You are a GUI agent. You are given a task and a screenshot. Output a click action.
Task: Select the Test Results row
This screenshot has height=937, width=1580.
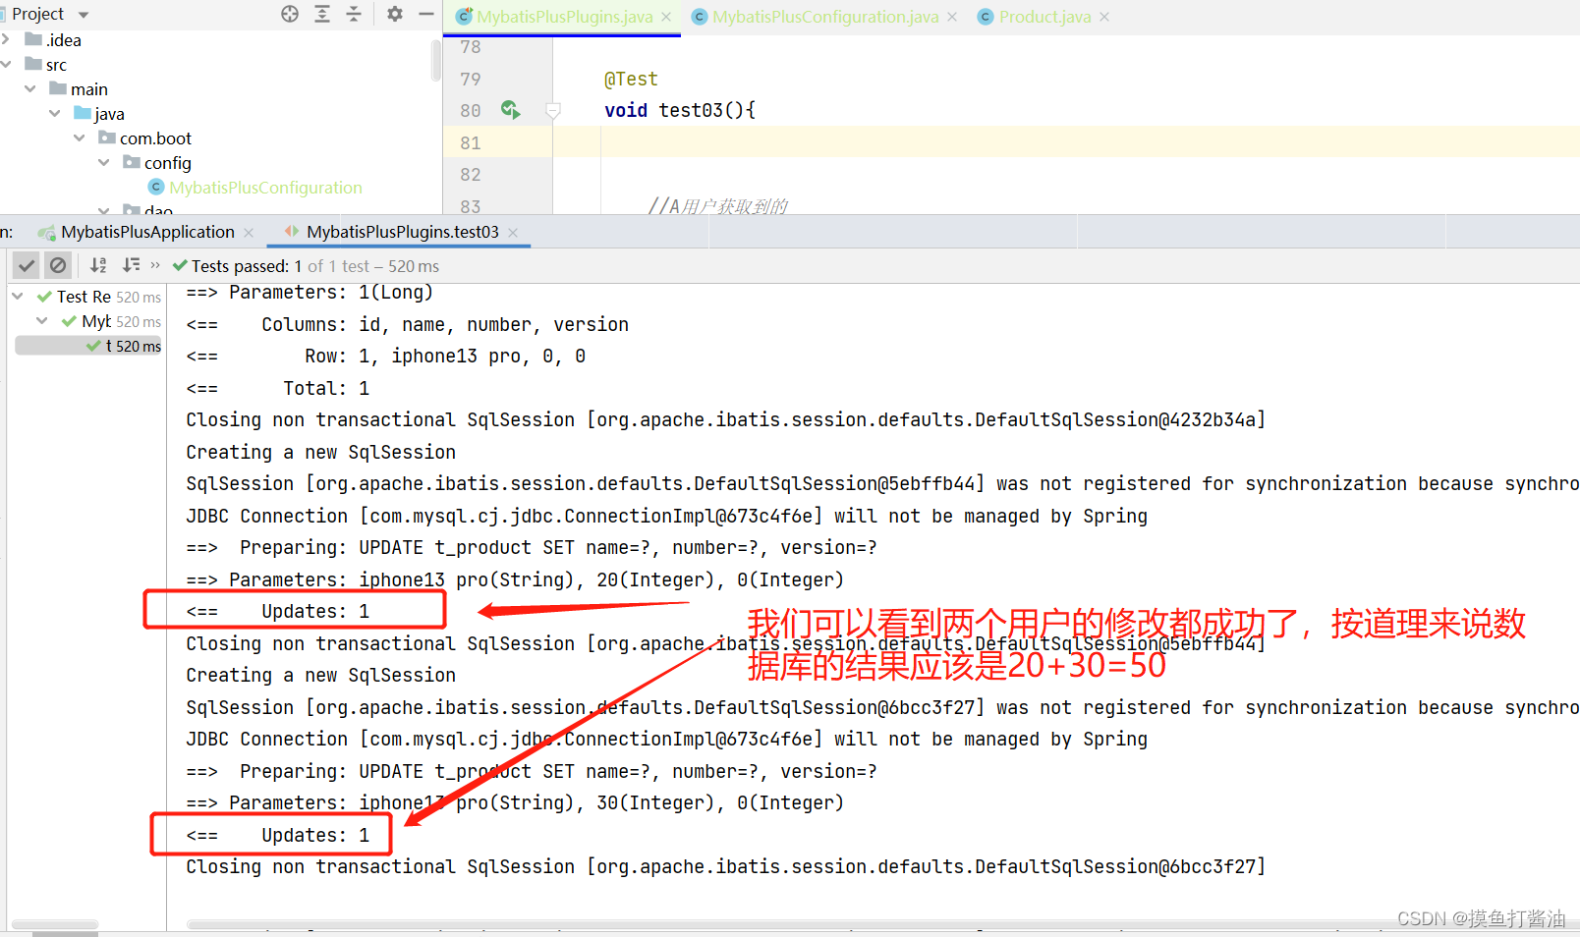pos(98,297)
